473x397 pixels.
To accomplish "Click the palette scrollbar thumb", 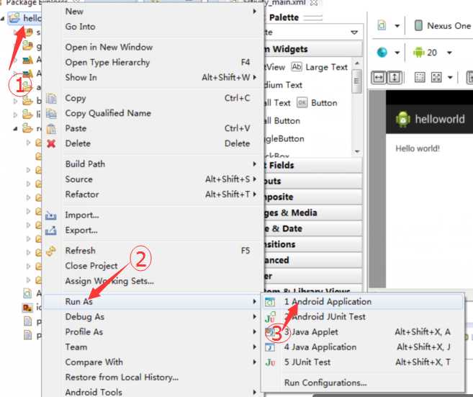I will 357,81.
